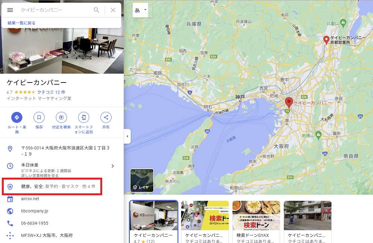373x243 pixels.
Task: Click the 兵庫県 label on map
Action: pos(194,24)
